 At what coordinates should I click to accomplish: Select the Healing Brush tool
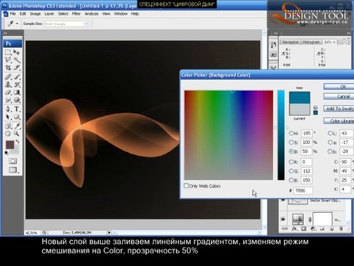pyautogui.click(x=8, y=77)
